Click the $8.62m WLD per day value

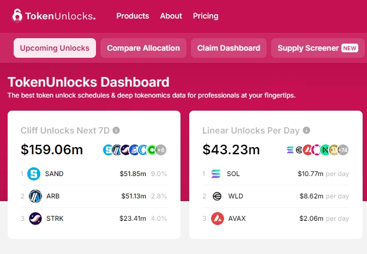(x=311, y=196)
